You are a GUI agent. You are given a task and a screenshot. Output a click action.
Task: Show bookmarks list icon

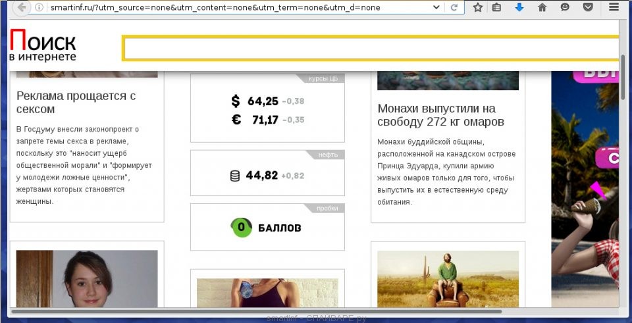tap(496, 7)
